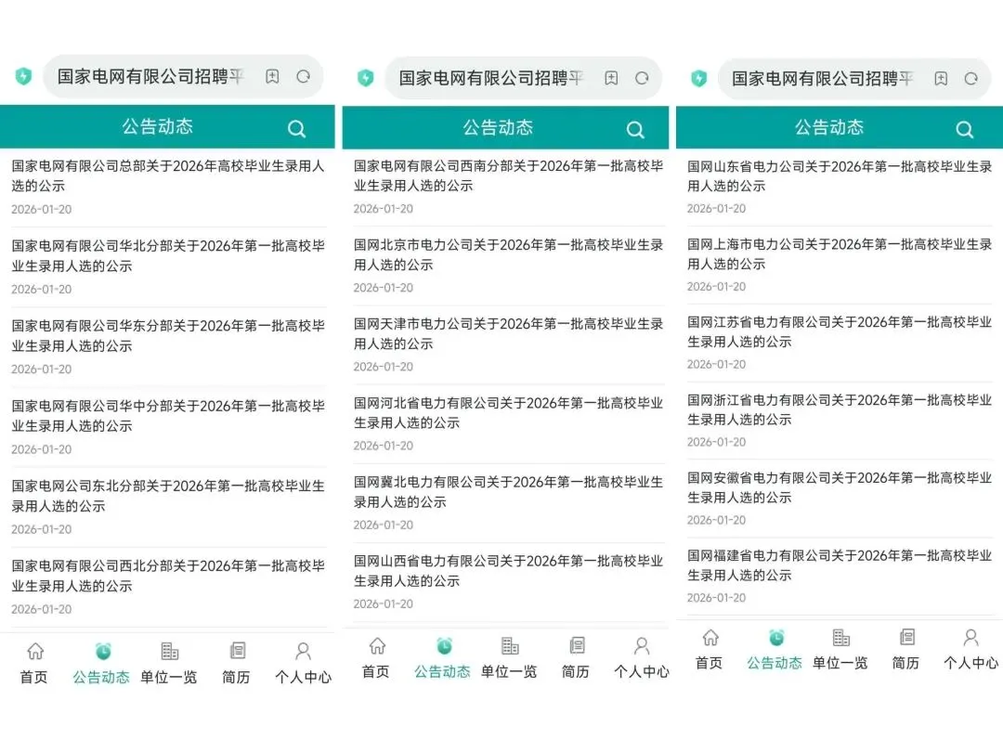Switch to the 首页 tab label in the left phone

(x=34, y=677)
